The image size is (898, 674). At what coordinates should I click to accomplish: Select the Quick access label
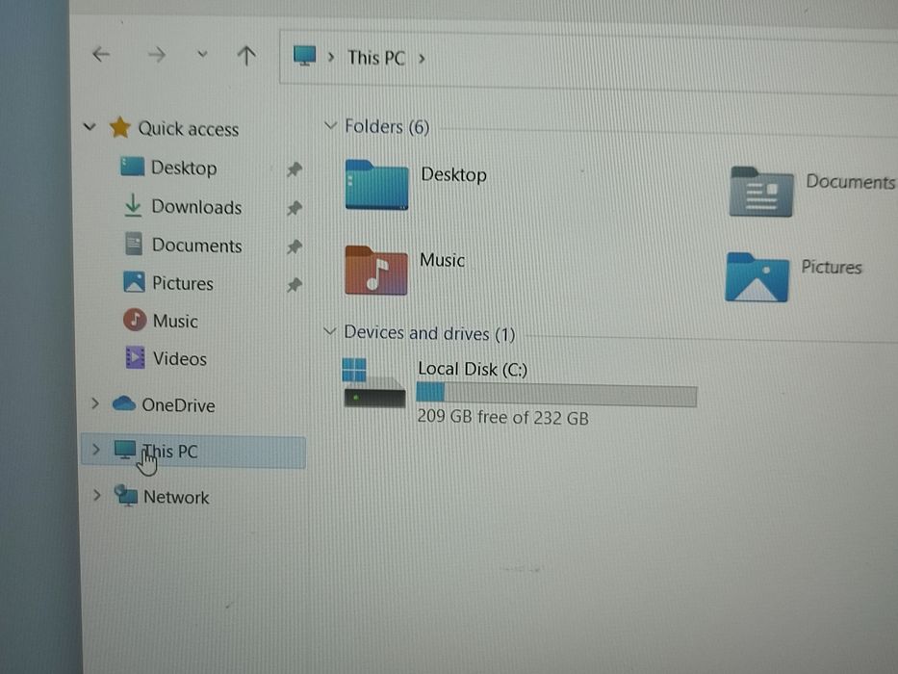pyautogui.click(x=189, y=129)
